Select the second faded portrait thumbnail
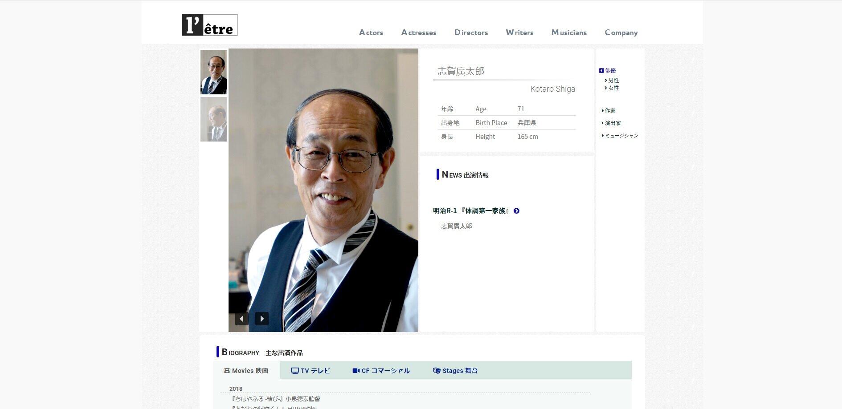Screen dimensions: 842x409 coord(214,119)
